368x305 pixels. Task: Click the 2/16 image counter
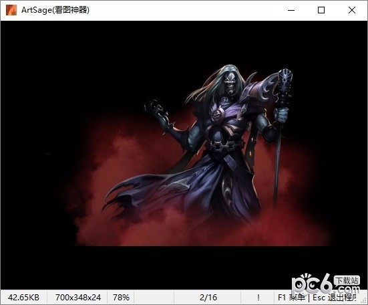click(x=208, y=298)
